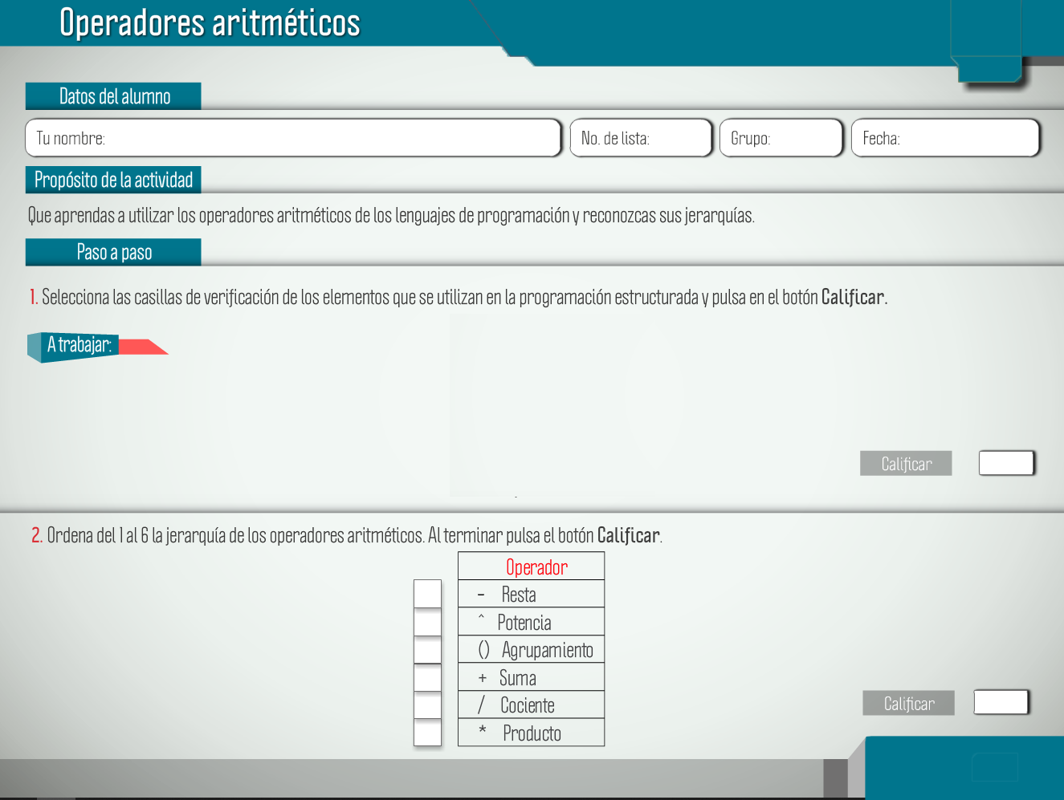The height and width of the screenshot is (800, 1064).
Task: Click the red 'Operador' table header
Action: (x=536, y=566)
